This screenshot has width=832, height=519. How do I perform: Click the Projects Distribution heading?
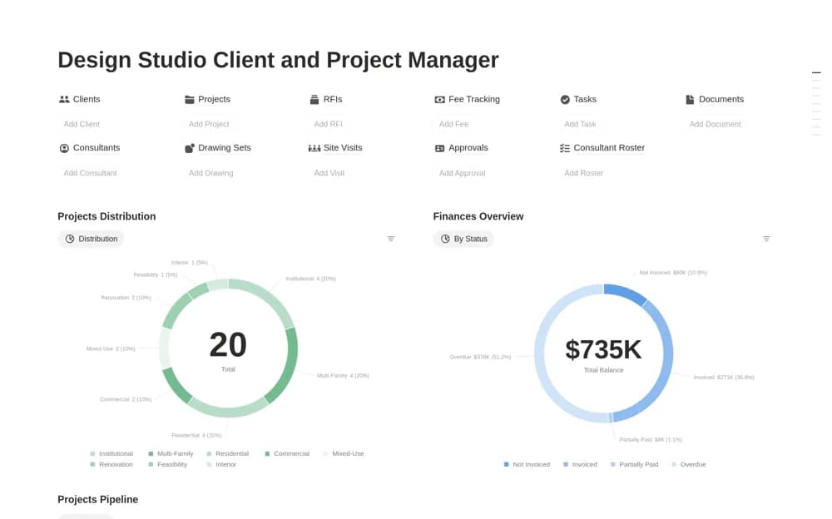click(106, 216)
